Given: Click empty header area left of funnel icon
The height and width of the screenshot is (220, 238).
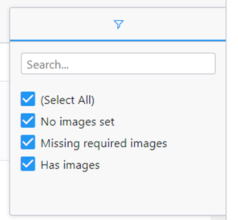Looking at the screenshot, I should (62, 24).
